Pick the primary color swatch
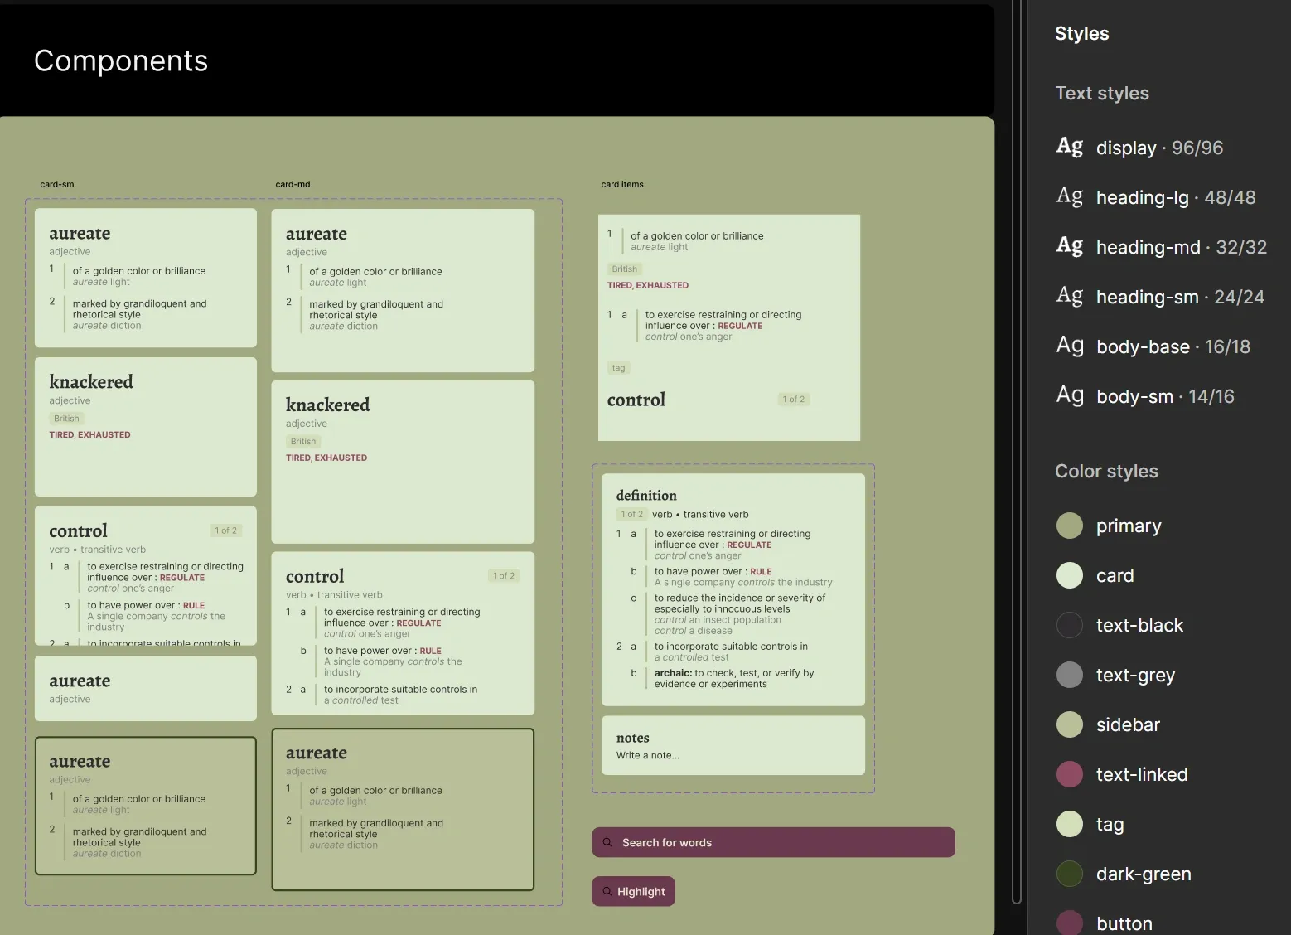This screenshot has width=1291, height=935. [x=1070, y=526]
